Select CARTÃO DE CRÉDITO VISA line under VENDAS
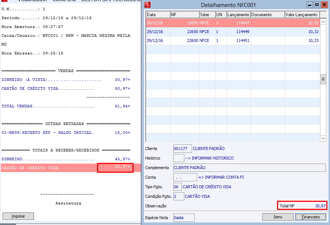The width and height of the screenshot is (330, 225). (x=65, y=89)
